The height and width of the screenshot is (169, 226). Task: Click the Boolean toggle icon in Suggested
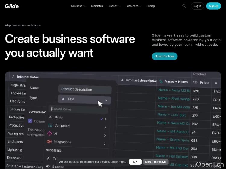coord(48,167)
